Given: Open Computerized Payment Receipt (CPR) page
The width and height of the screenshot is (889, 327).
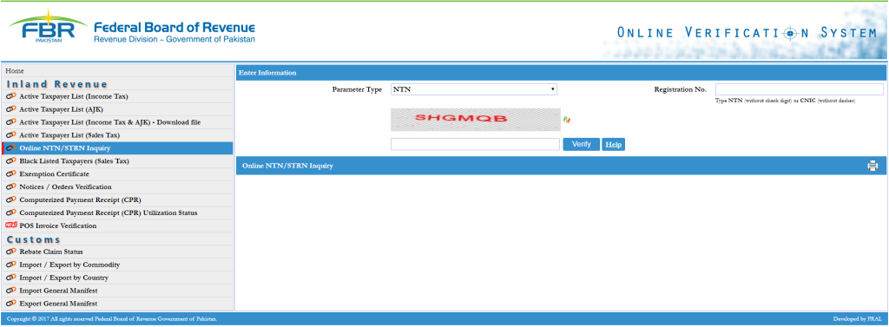Looking at the screenshot, I should (x=80, y=200).
